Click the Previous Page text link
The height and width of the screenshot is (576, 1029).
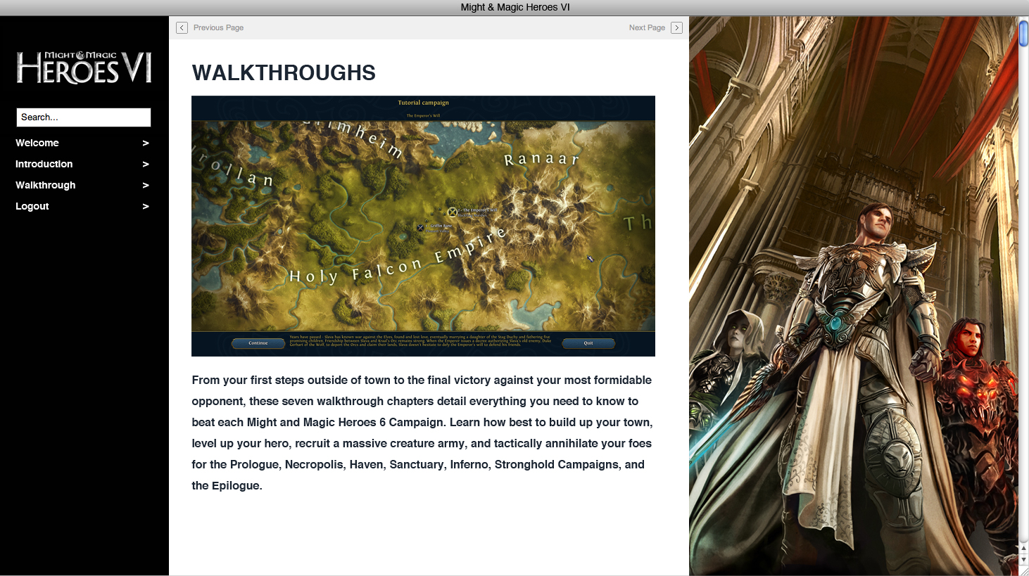(218, 27)
